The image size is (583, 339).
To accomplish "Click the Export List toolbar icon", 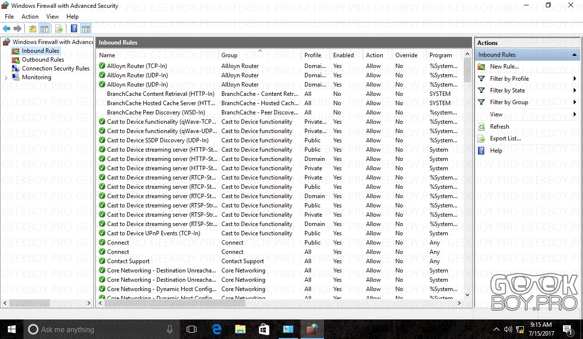I will click(x=59, y=29).
